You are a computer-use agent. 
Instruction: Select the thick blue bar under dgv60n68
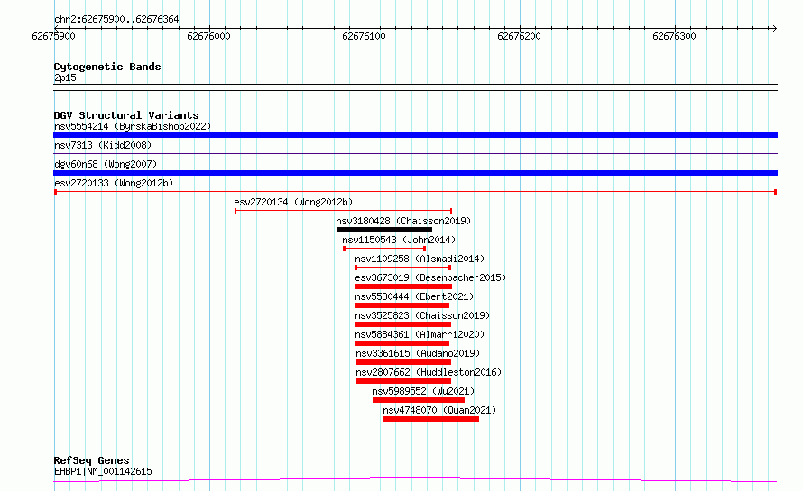tap(415, 173)
